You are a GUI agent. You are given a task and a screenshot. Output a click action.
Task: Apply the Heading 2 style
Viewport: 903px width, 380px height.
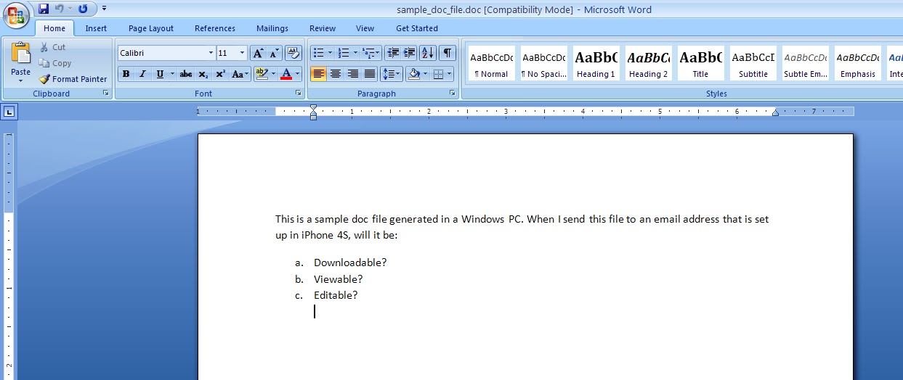[649, 64]
